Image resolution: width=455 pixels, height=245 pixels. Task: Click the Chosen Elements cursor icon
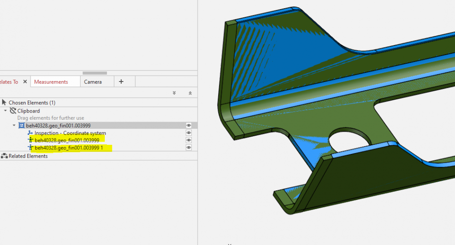click(x=4, y=103)
